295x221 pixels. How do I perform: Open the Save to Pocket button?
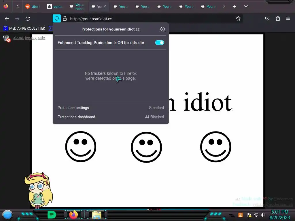[267, 18]
